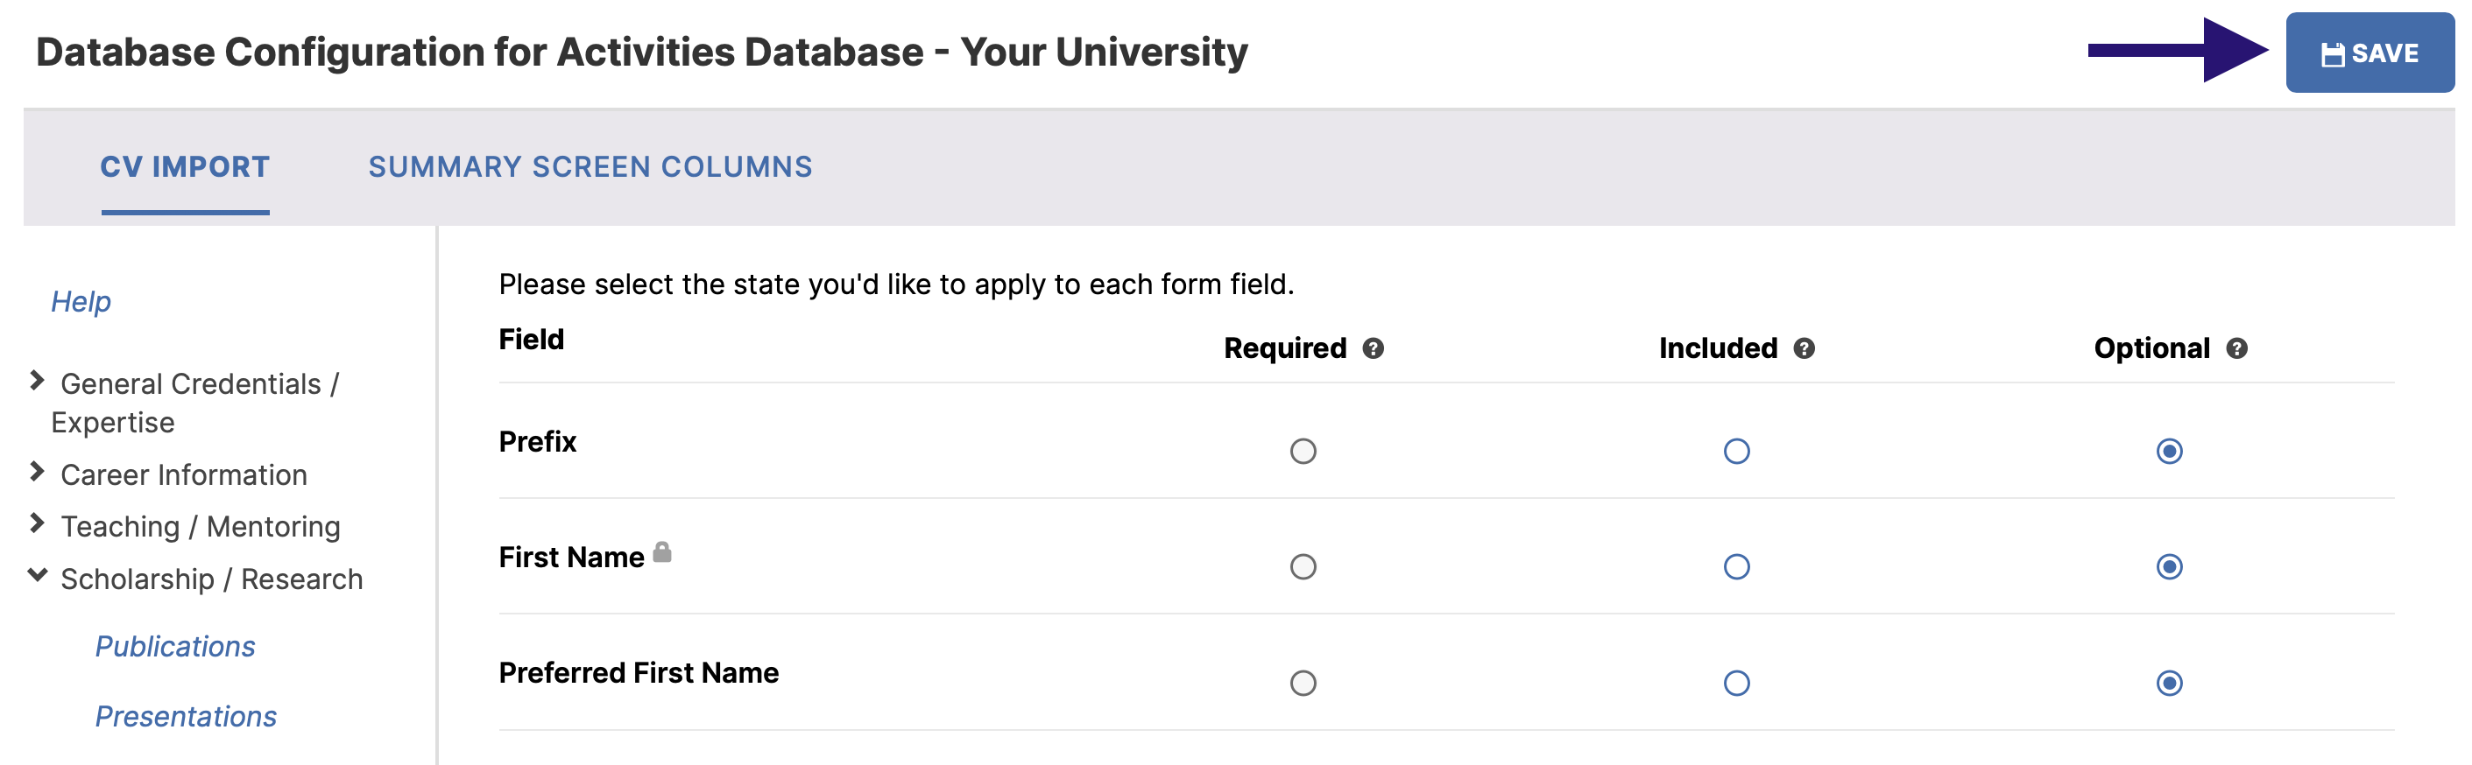
Task: Click the lock icon beside First Name
Action: point(662,552)
